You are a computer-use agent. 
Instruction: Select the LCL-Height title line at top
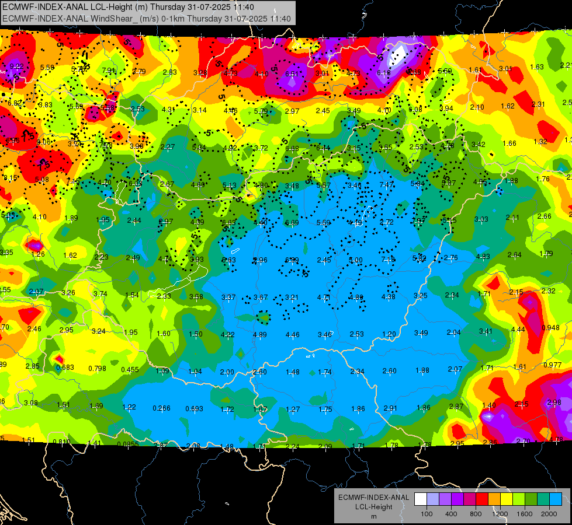tap(128, 7)
